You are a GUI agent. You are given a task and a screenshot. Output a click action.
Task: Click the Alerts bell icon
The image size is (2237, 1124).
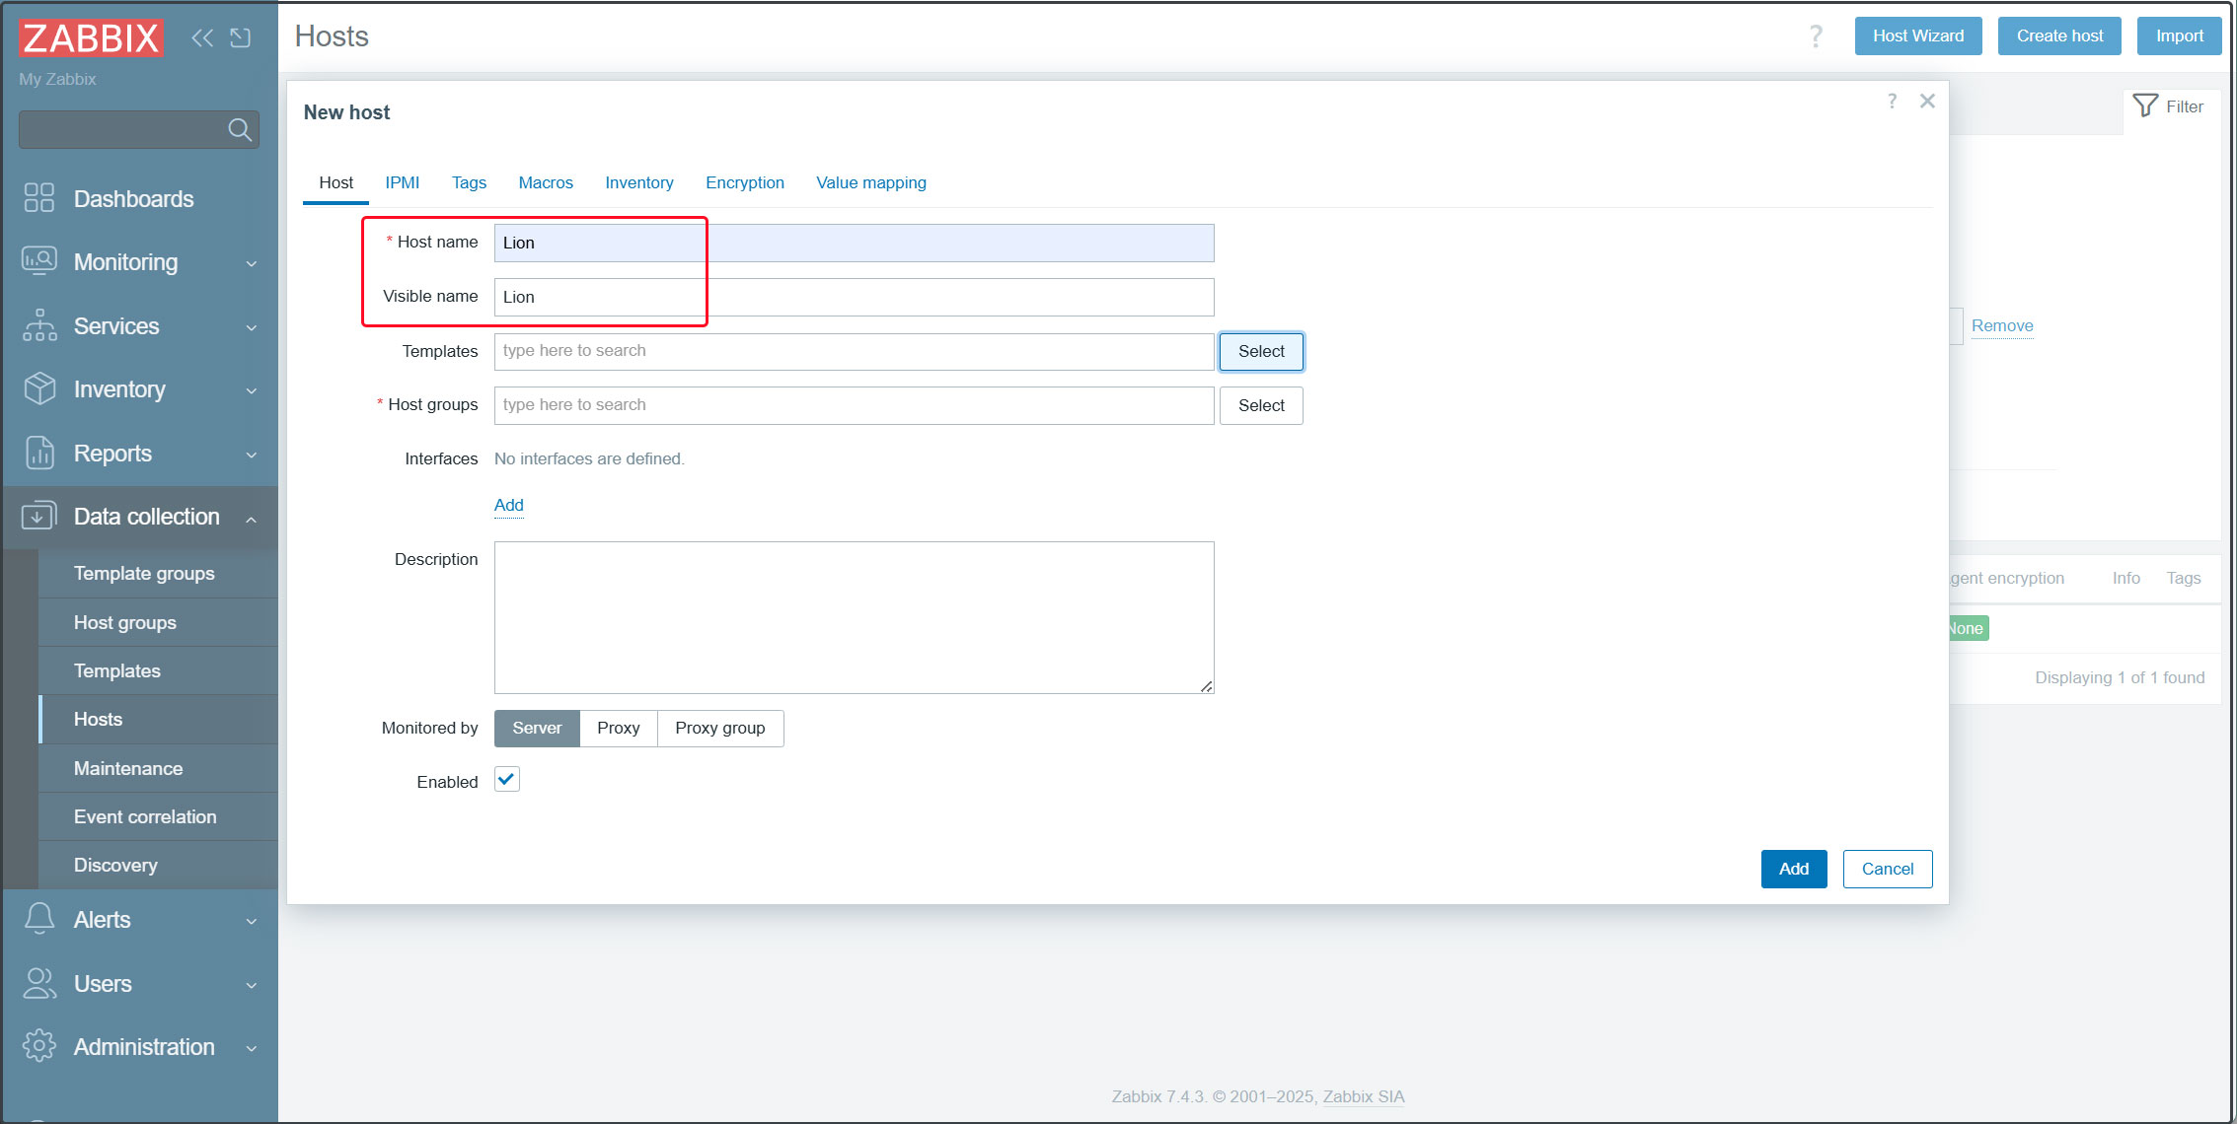38,919
